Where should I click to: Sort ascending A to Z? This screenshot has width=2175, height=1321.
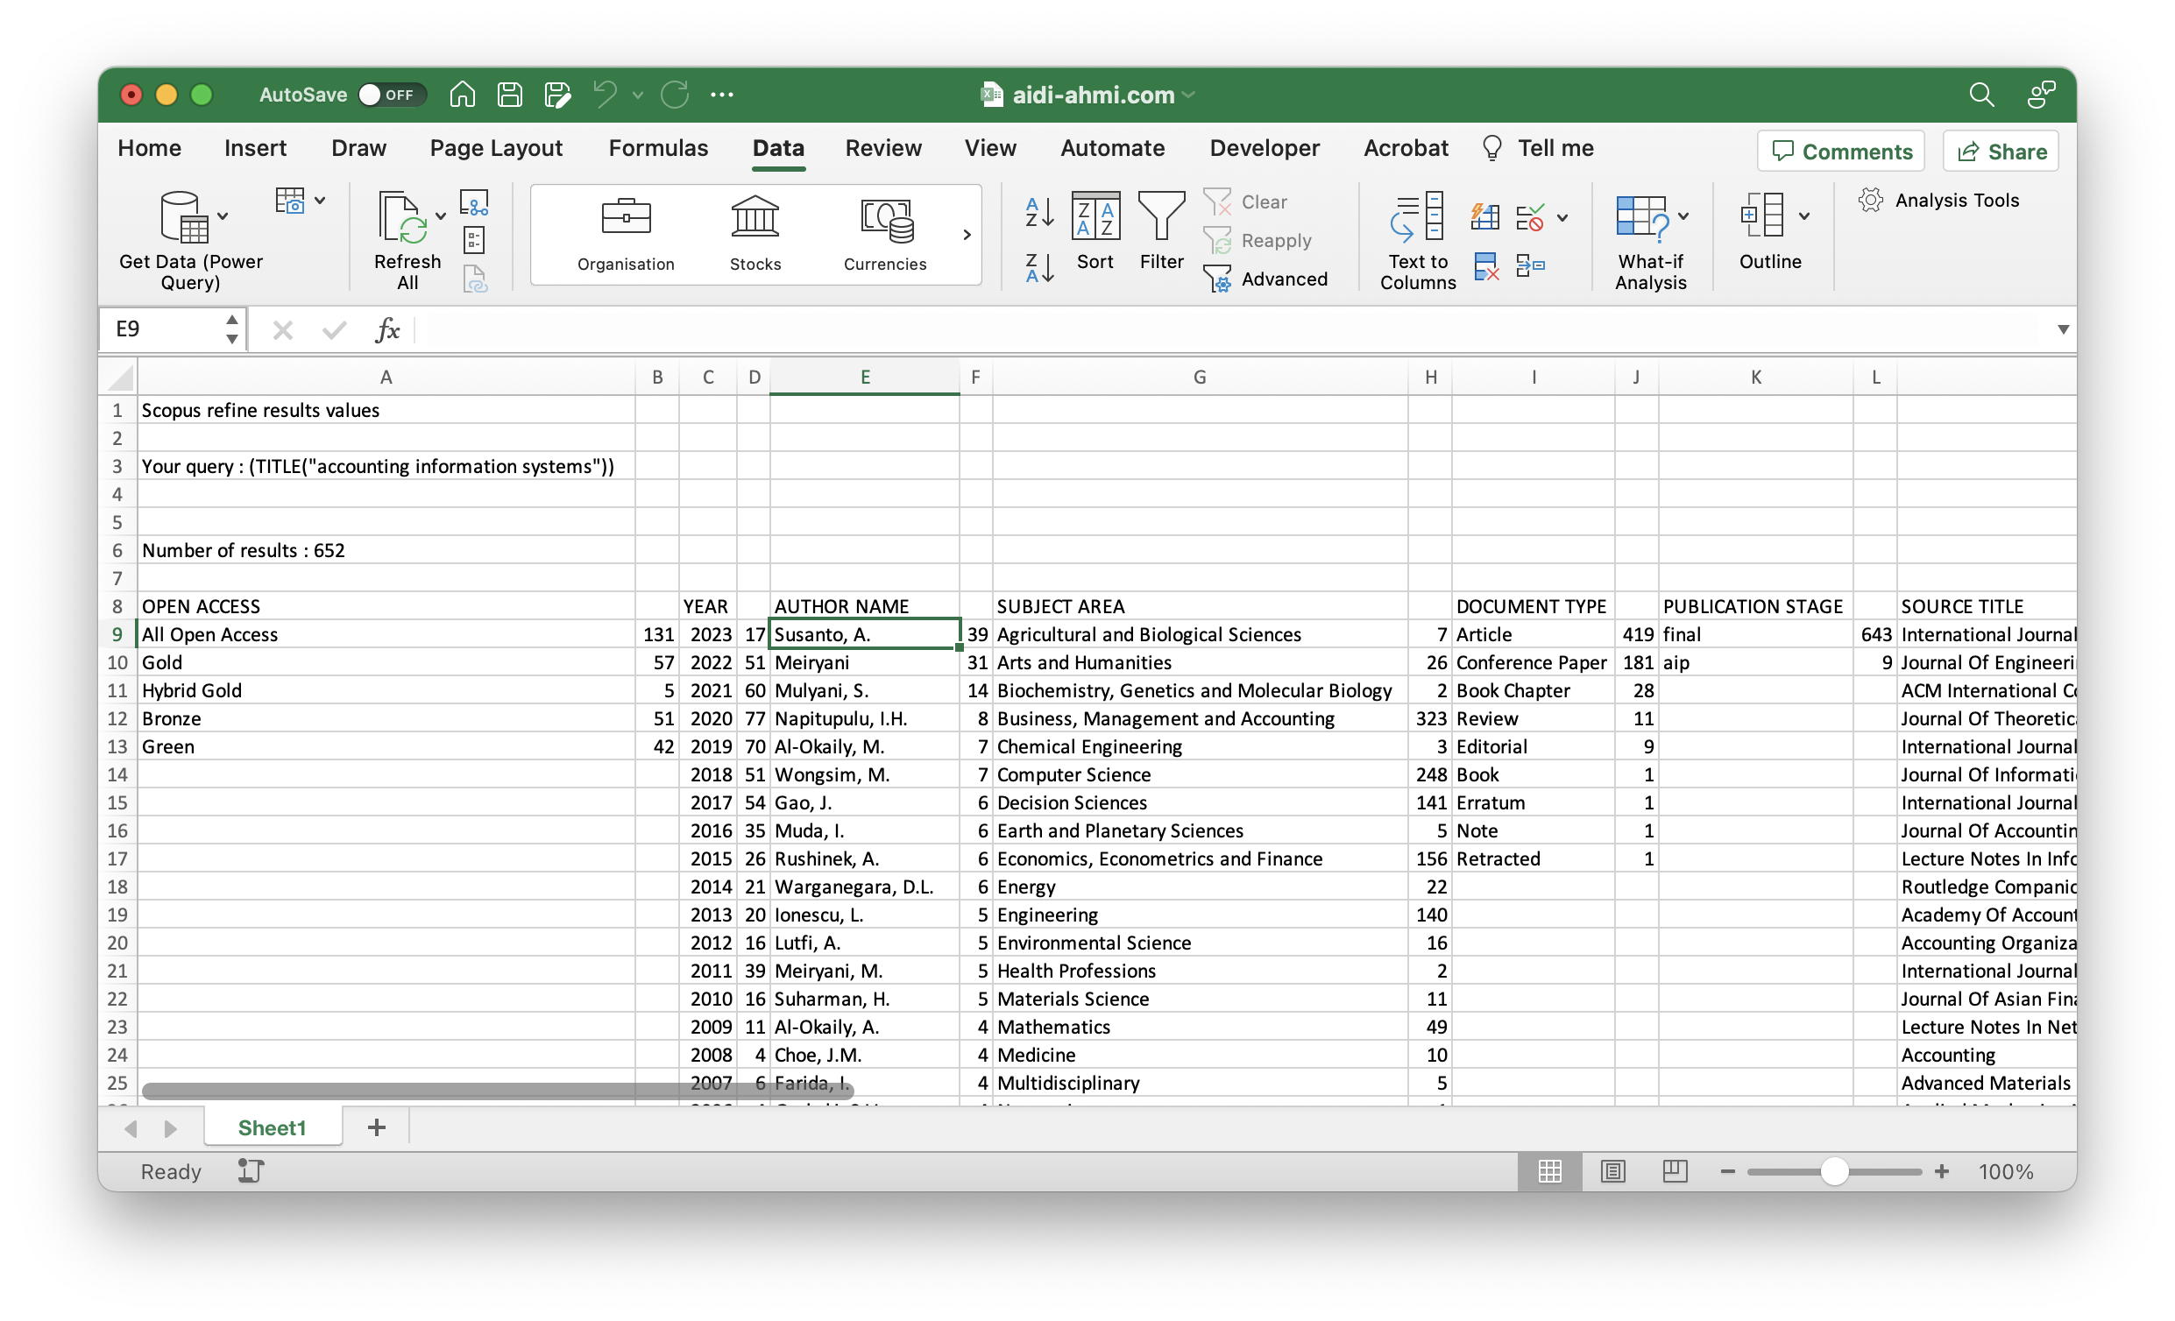(1040, 212)
